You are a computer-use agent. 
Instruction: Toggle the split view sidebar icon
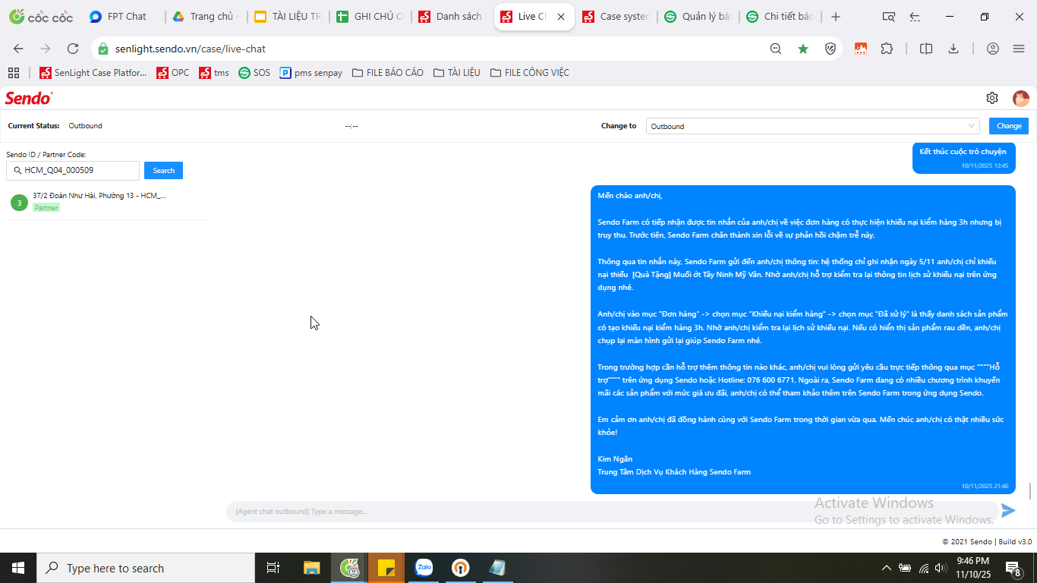pyautogui.click(x=926, y=49)
